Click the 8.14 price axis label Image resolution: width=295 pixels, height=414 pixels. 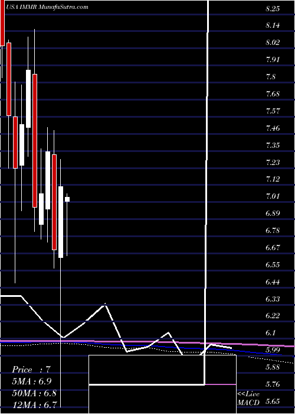[x=273, y=25]
